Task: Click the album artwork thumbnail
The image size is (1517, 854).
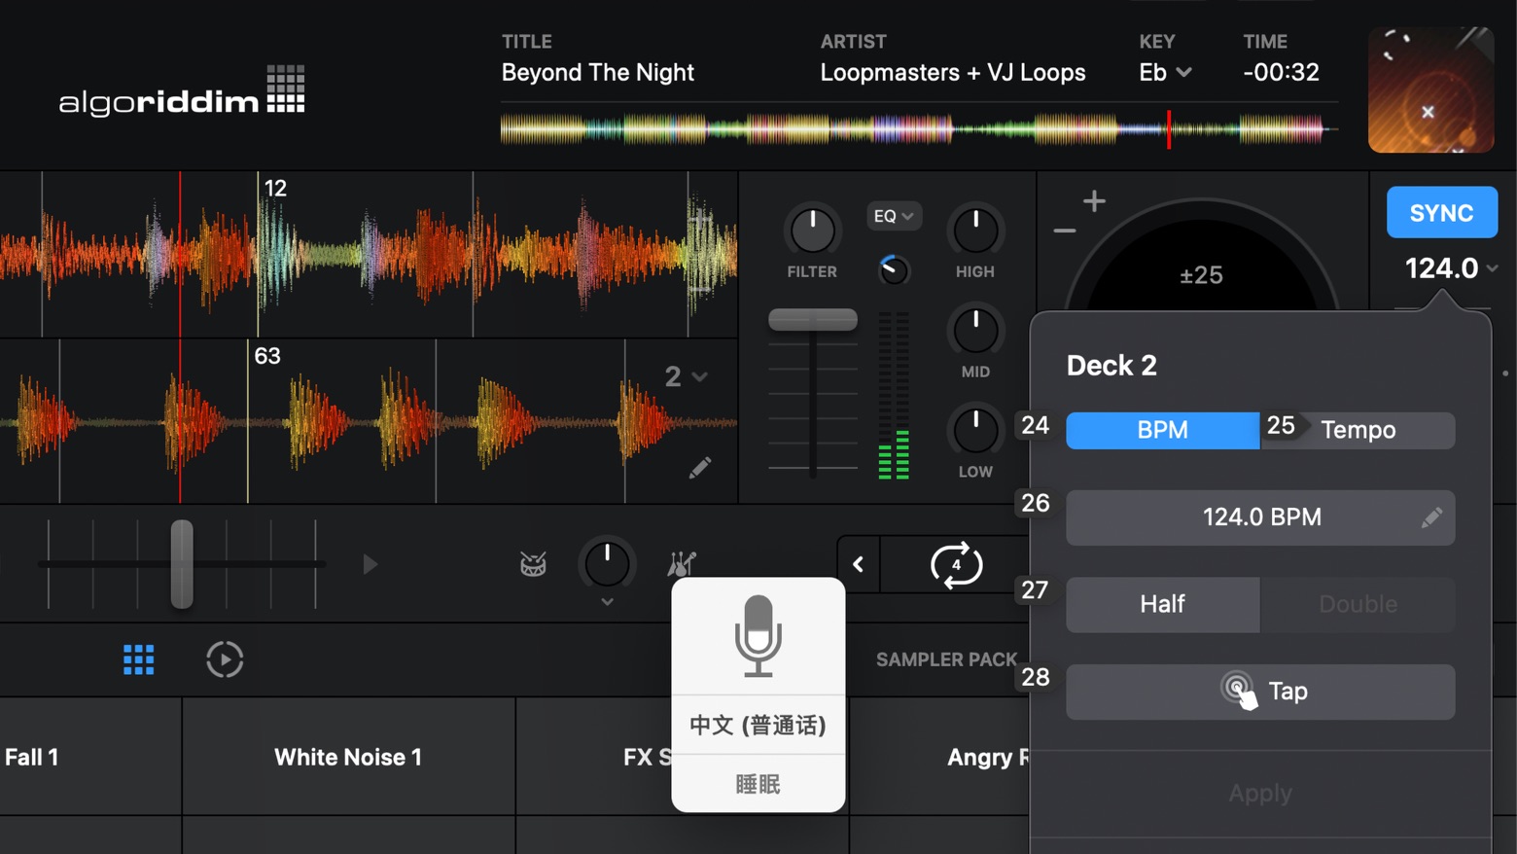Action: click(x=1430, y=89)
